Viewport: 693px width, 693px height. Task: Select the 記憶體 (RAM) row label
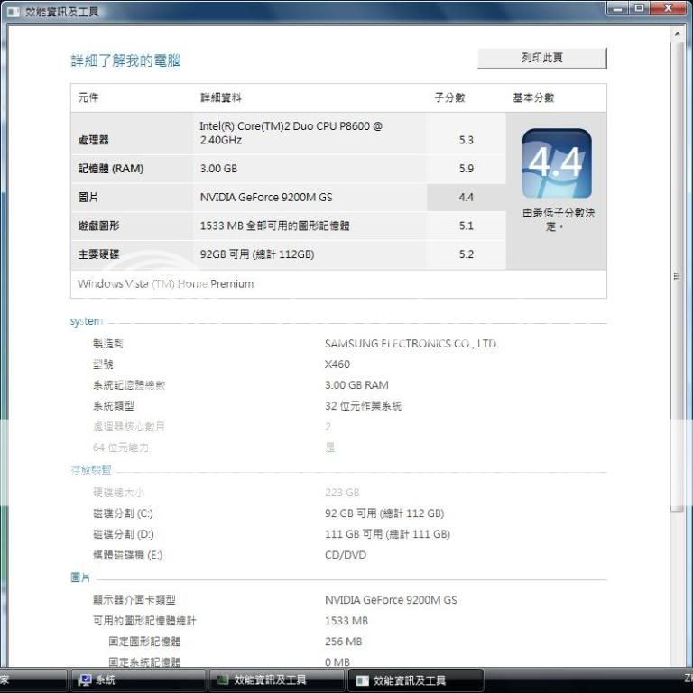click(111, 169)
